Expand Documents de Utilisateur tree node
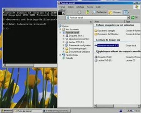The width and height of the screenshot is (141, 113). [63, 52]
